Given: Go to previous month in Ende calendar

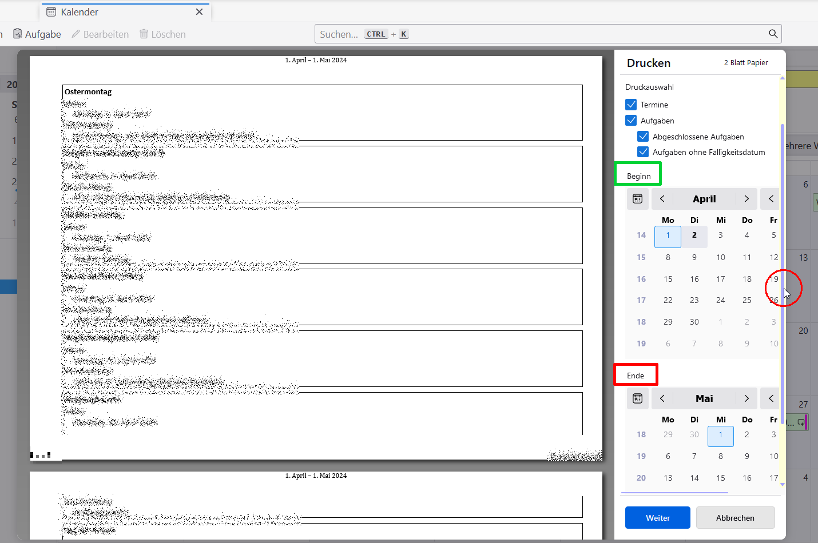Looking at the screenshot, I should pyautogui.click(x=662, y=398).
